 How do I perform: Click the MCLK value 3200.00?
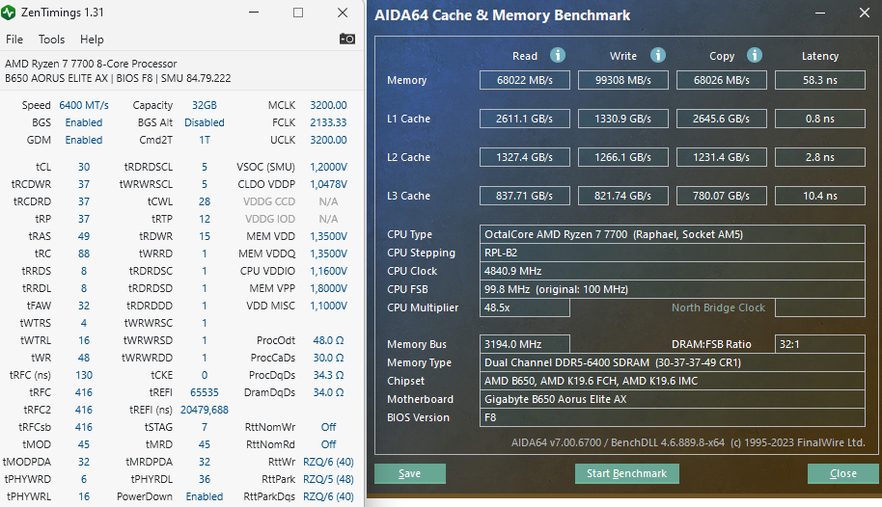click(x=328, y=105)
